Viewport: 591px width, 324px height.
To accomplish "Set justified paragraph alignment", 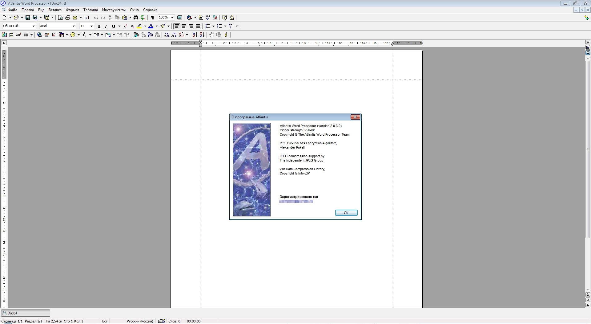I will coord(198,26).
